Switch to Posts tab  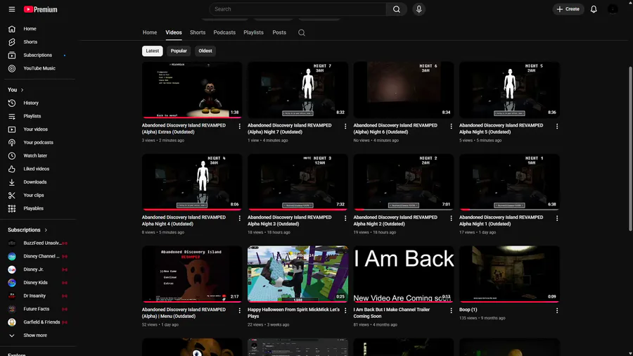279,32
